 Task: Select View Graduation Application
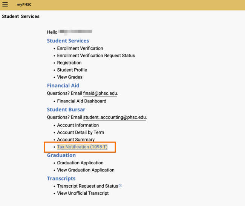86,170
